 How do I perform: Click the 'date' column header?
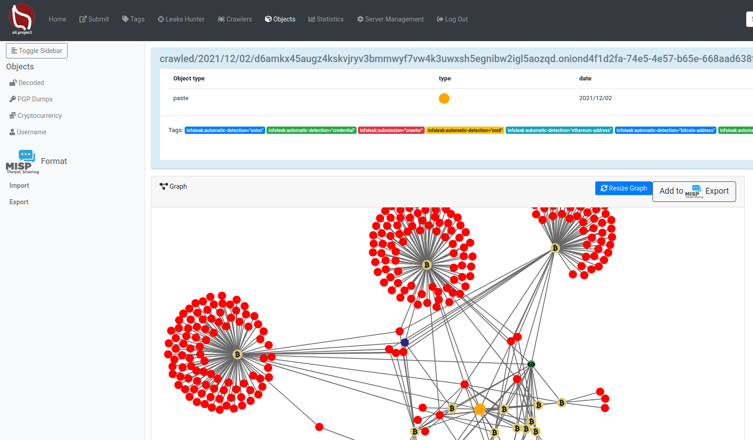[x=585, y=79]
